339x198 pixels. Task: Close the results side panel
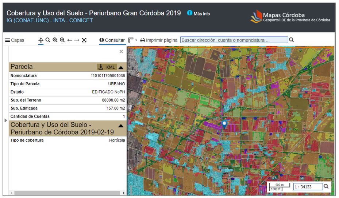pyautogui.click(x=121, y=51)
